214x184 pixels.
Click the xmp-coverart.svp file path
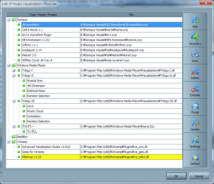tap(105, 60)
